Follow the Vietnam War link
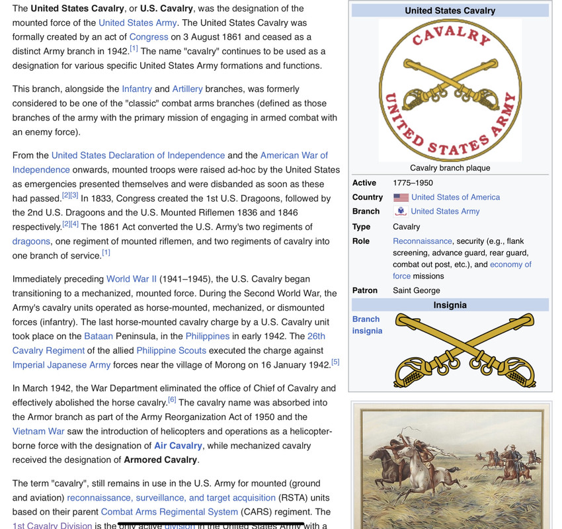The height and width of the screenshot is (529, 562). coord(38,431)
